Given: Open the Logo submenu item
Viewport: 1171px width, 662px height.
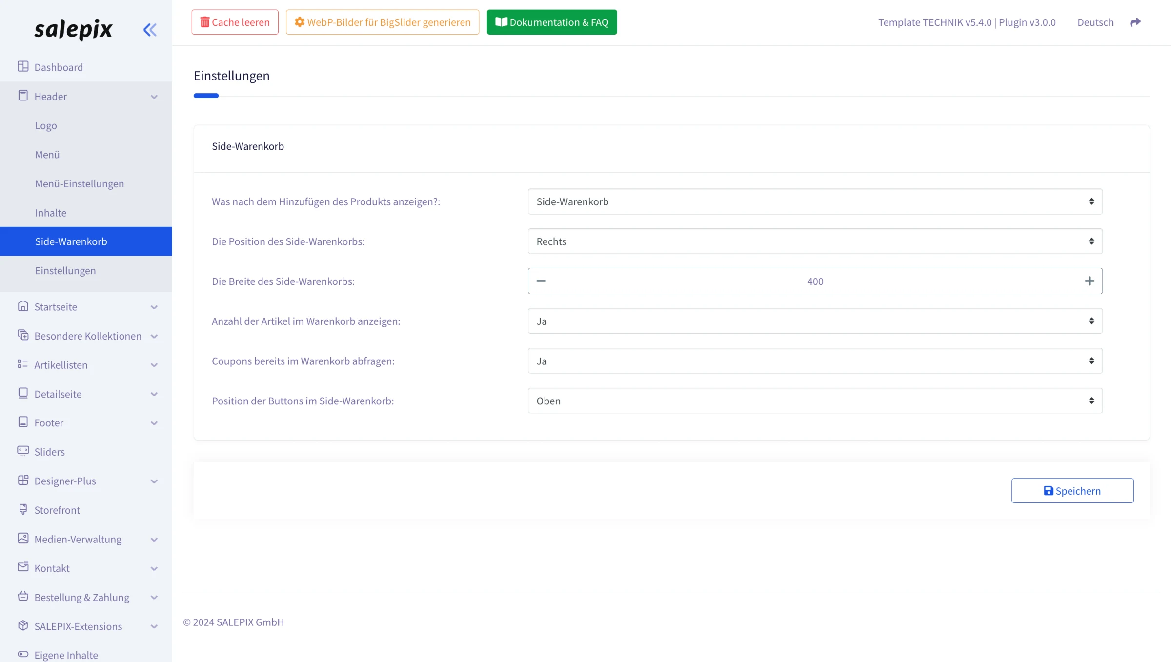Looking at the screenshot, I should pos(86,125).
